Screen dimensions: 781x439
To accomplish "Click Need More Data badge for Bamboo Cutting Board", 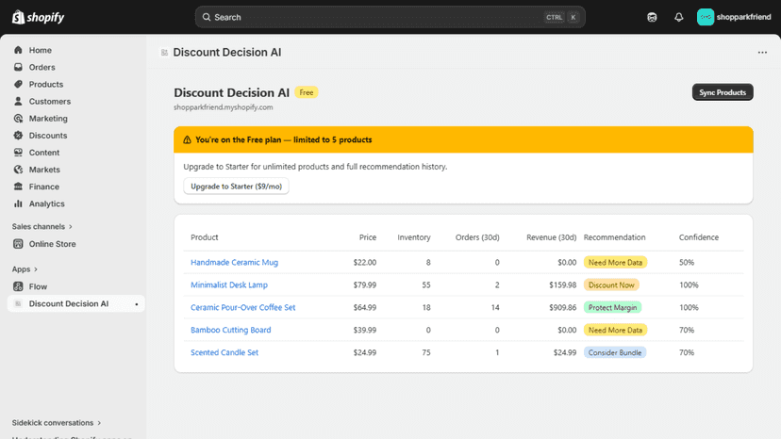I will tap(615, 330).
